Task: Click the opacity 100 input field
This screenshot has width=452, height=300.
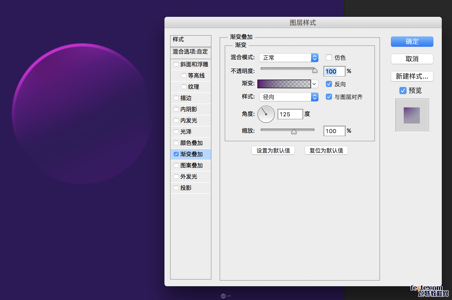Action: pyautogui.click(x=334, y=71)
